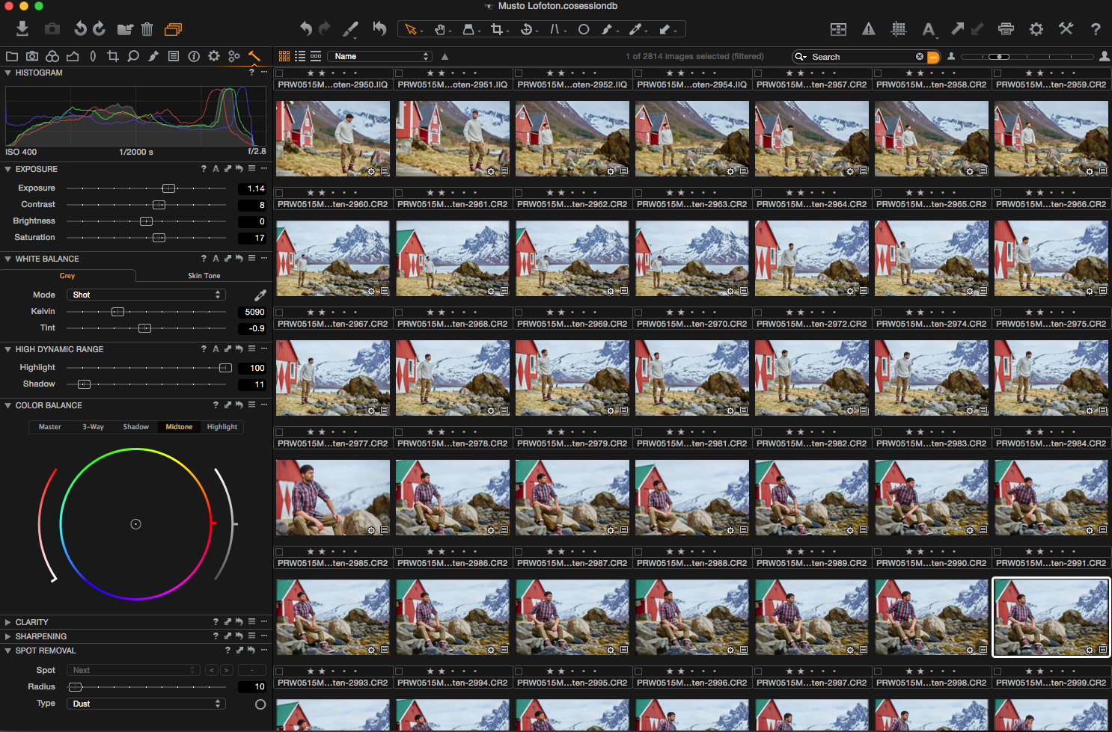Image resolution: width=1112 pixels, height=732 pixels.
Task: Open the Color Balance panel options menu
Action: 264,405
